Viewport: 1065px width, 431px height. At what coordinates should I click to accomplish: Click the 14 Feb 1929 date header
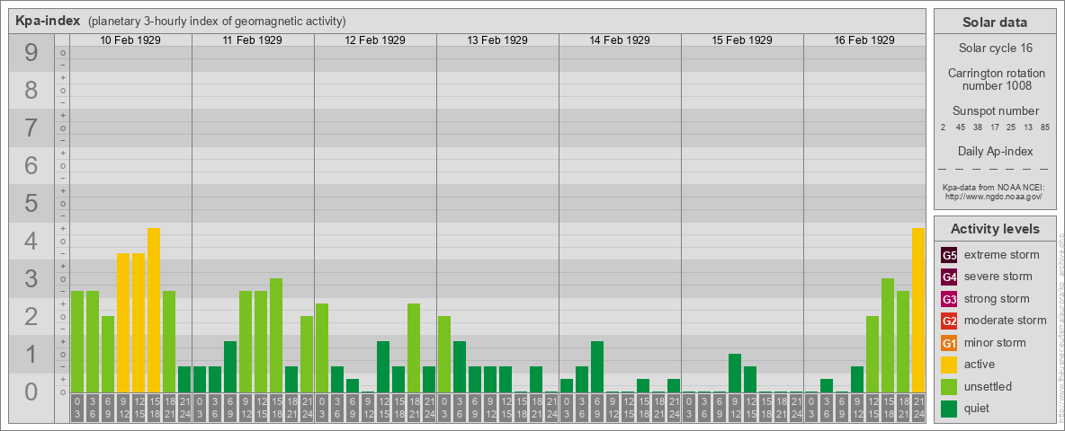(x=620, y=40)
